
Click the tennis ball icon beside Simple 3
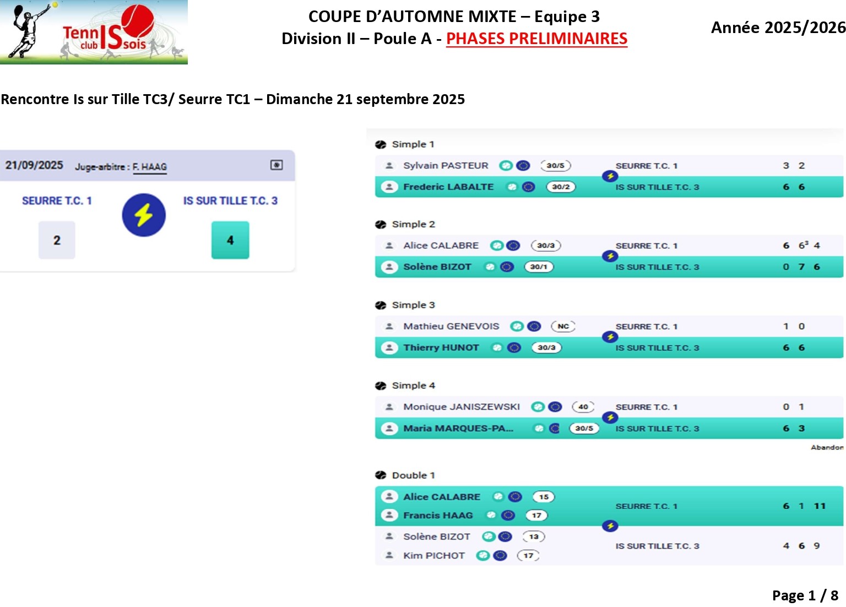tap(381, 305)
